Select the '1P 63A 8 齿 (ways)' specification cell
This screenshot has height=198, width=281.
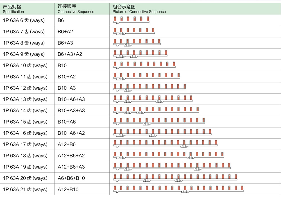pyautogui.click(x=27, y=43)
